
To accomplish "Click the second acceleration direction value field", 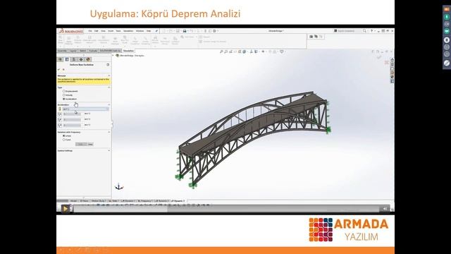I will [x=72, y=119].
